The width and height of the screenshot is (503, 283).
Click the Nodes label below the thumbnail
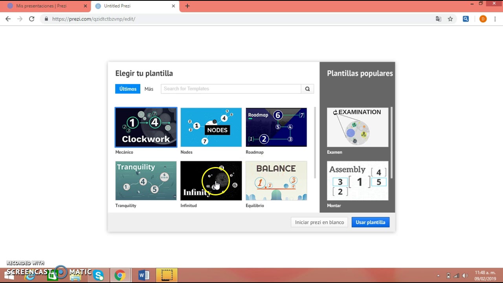186,152
